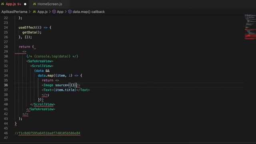Click the getData(); statement
256x144 pixels.
(32, 32)
